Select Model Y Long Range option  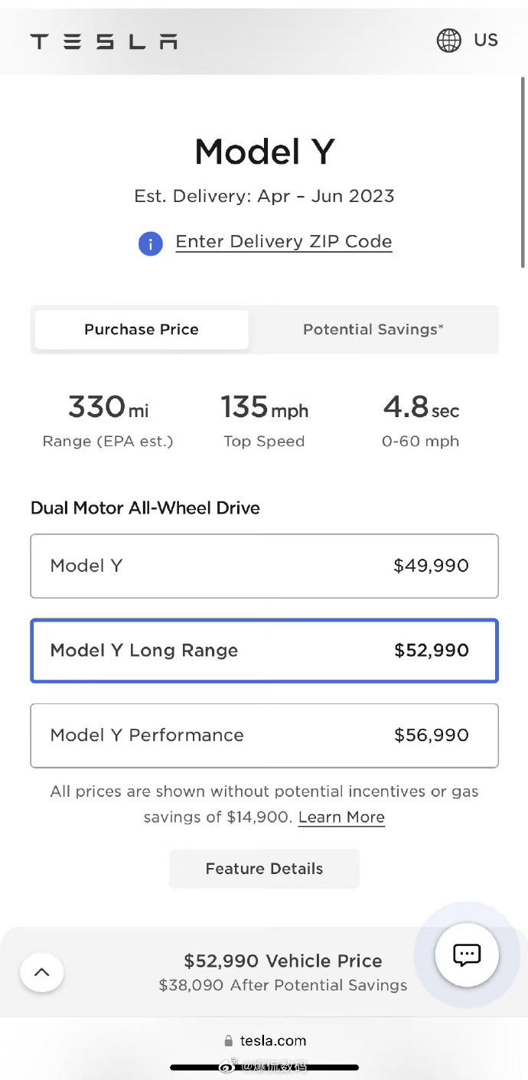point(264,651)
